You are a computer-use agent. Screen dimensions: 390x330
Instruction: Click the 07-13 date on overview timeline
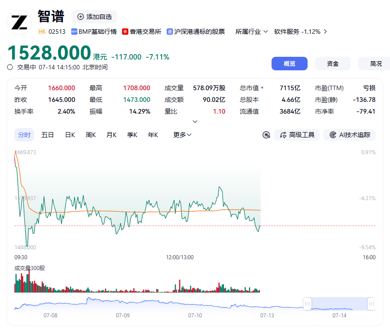coord(267,316)
